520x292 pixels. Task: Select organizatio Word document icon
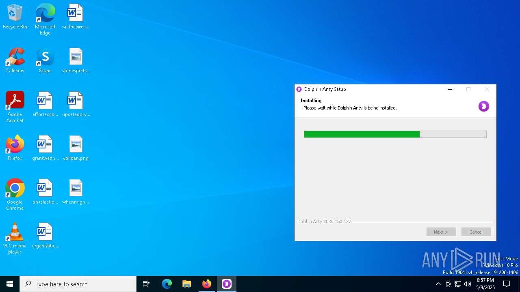pos(45,236)
